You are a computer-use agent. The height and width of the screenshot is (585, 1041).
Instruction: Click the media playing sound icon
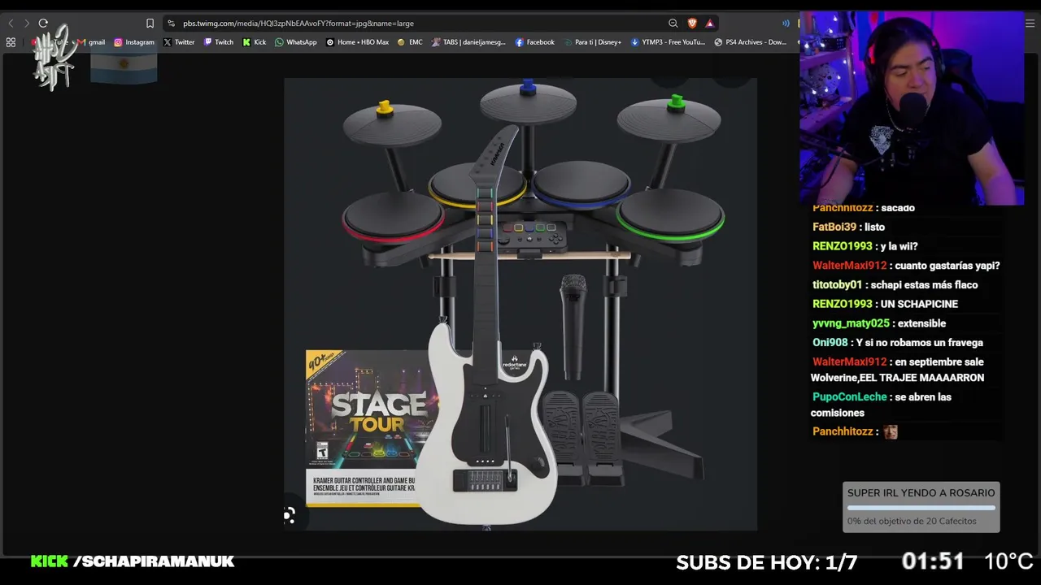pyautogui.click(x=786, y=24)
